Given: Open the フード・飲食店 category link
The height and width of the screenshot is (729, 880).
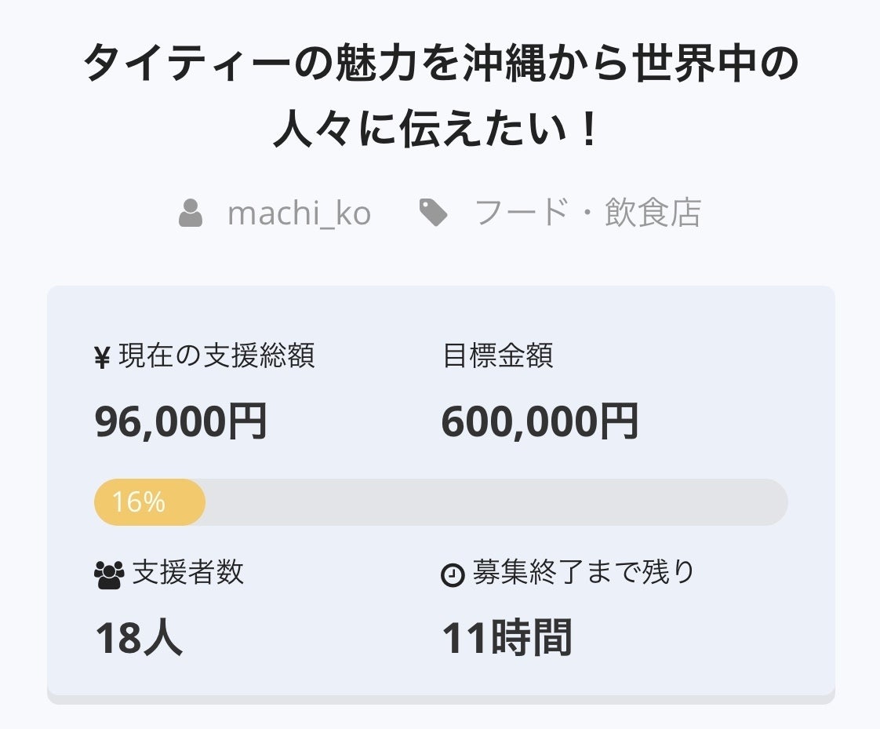Looking at the screenshot, I should click(587, 213).
